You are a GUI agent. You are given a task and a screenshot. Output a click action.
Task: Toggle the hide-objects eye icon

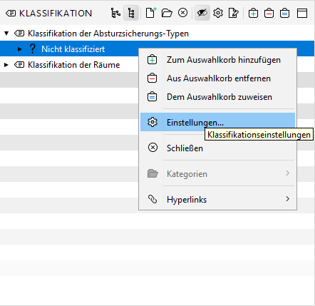tap(202, 13)
